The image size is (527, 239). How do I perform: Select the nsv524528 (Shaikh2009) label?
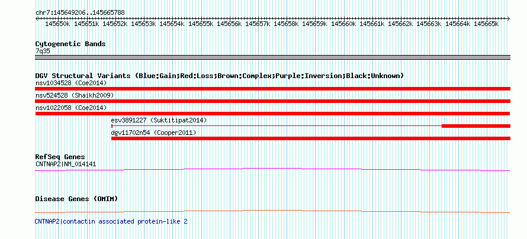coord(75,96)
